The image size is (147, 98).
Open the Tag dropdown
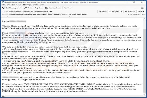click(x=69, y=8)
